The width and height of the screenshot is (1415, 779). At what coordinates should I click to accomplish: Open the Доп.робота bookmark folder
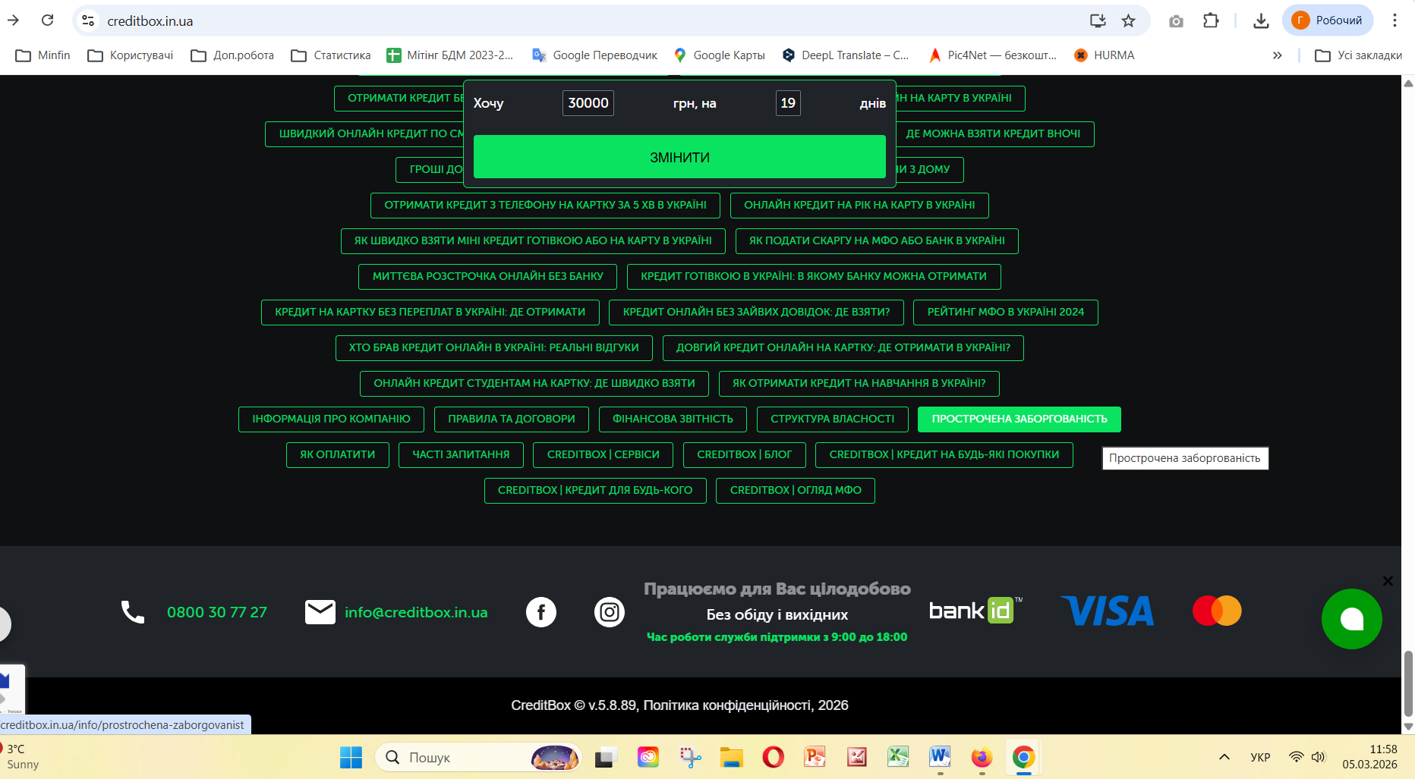tap(232, 55)
